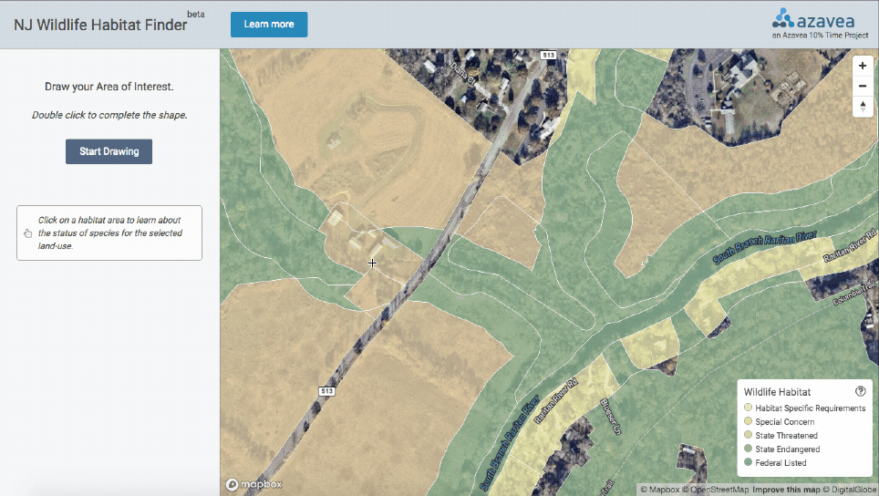Follow the Improve this map link
The image size is (879, 496).
[x=784, y=490]
